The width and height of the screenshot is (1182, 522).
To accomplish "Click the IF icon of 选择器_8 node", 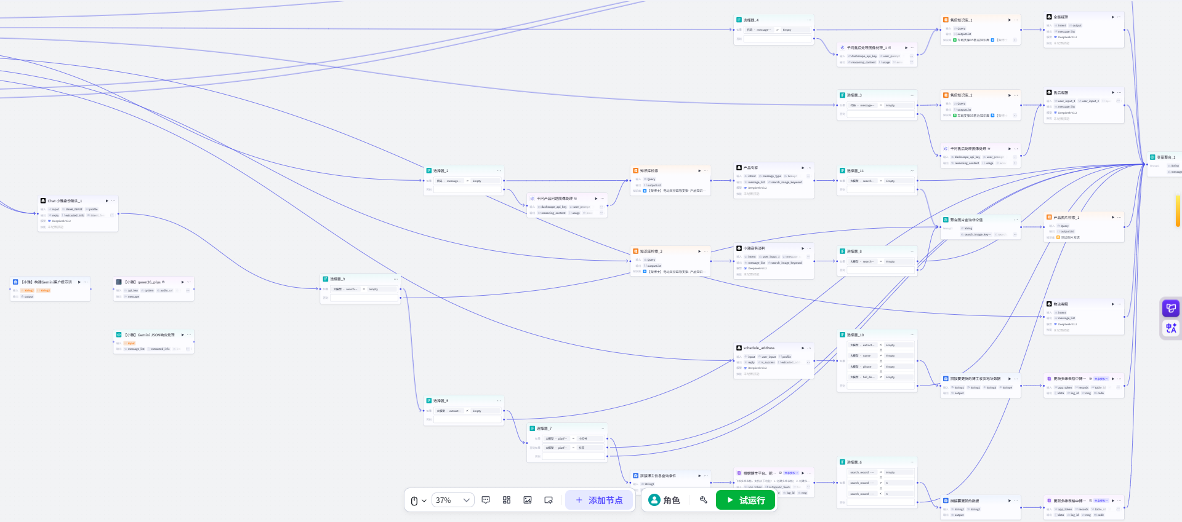I will 842,251.
